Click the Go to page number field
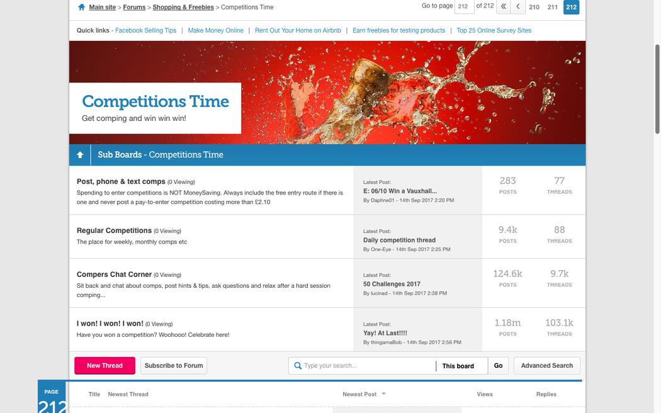 [463, 7]
